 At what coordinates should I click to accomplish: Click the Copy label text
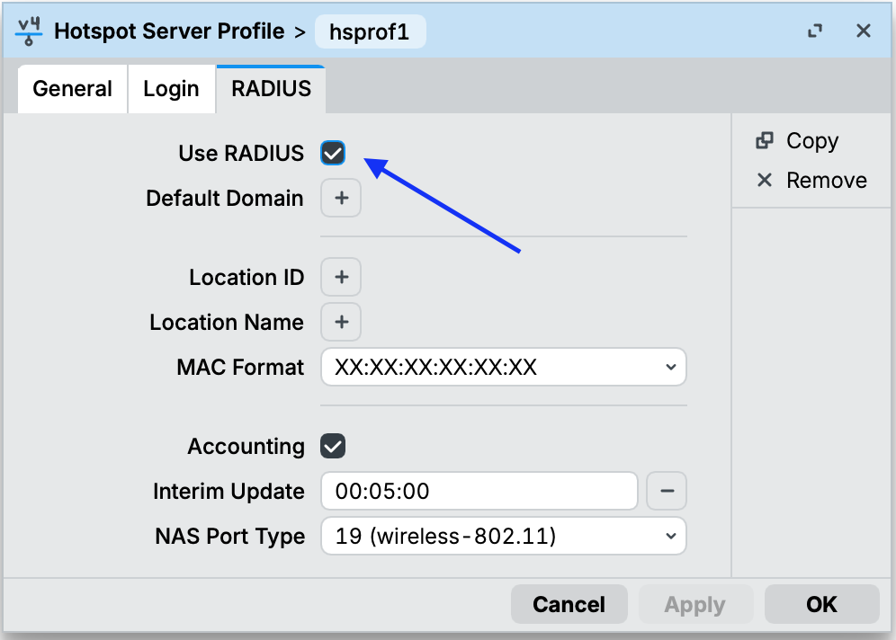(x=812, y=141)
